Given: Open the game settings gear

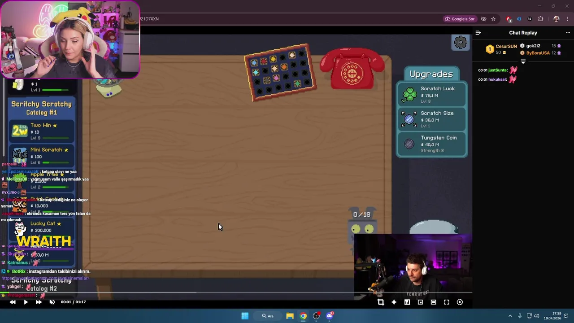Looking at the screenshot, I should (x=461, y=42).
